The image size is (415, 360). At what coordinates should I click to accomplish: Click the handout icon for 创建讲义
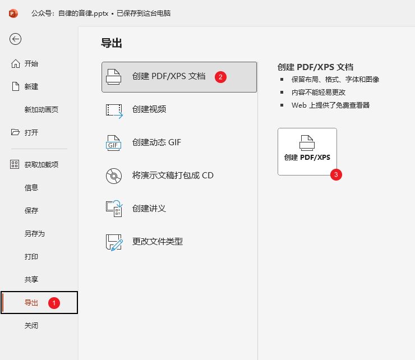coord(114,209)
